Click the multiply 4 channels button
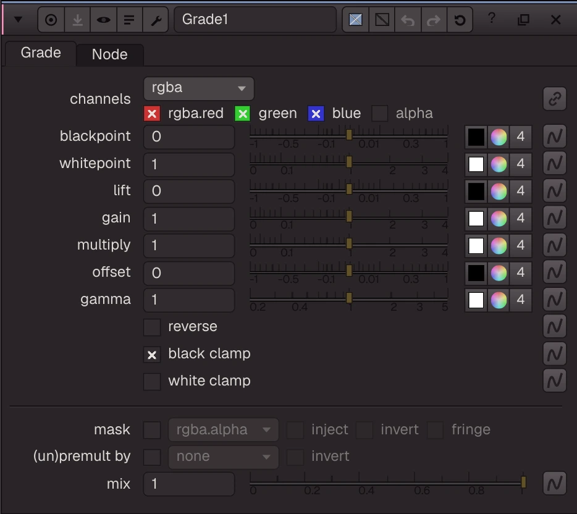577x514 pixels. pos(521,246)
